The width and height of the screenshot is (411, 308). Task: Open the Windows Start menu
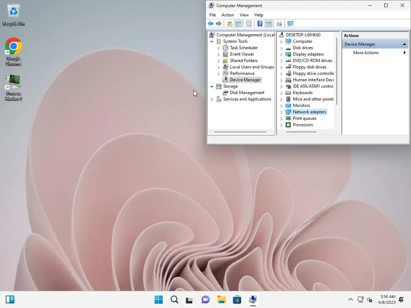(158, 299)
